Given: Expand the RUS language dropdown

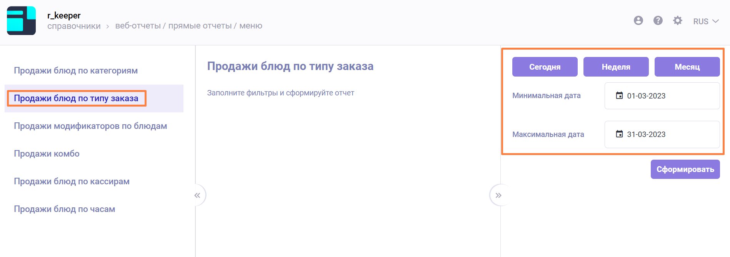Looking at the screenshot, I should pyautogui.click(x=706, y=22).
